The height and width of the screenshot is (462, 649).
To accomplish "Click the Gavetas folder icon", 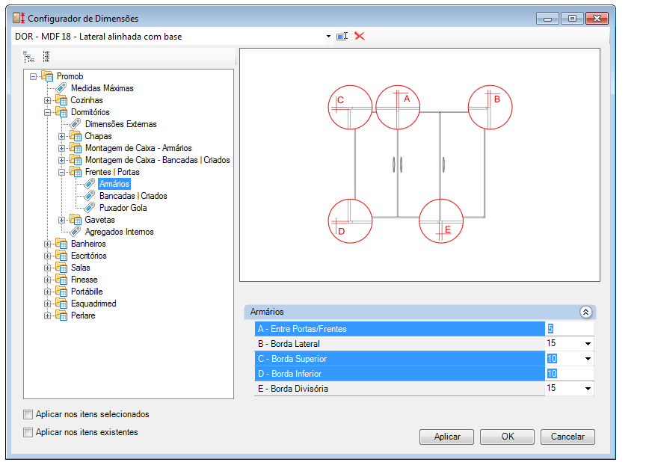I will 76,220.
